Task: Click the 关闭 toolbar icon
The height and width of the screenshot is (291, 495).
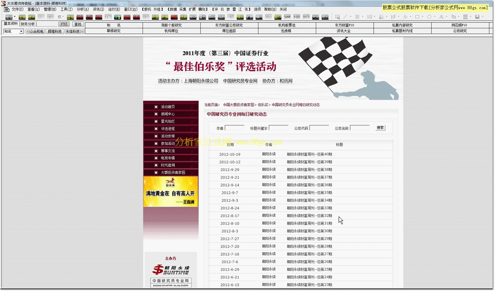Action: coord(315,17)
